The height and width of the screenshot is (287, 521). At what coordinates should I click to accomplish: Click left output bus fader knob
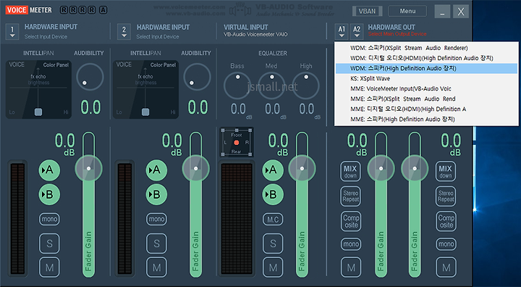tap(381, 168)
